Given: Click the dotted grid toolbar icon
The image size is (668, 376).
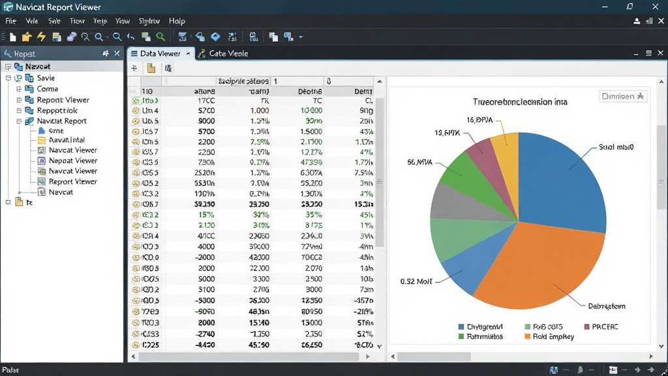Looking at the screenshot, I should 232,37.
